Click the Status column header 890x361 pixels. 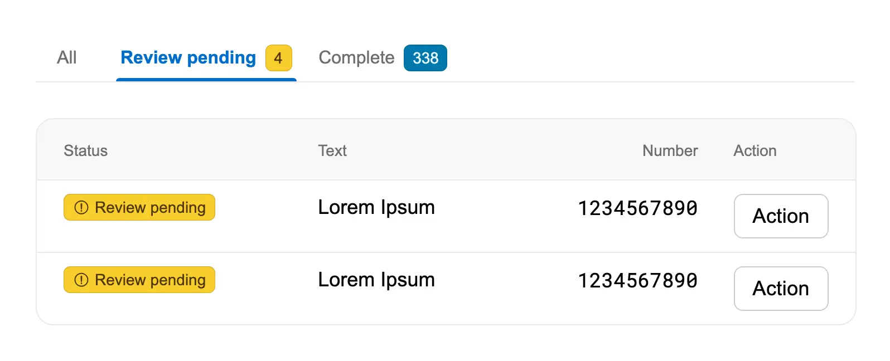pos(85,151)
